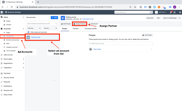182x111 pixels.
Task: Reload the page with the refresh icon
Action: click(12, 7)
